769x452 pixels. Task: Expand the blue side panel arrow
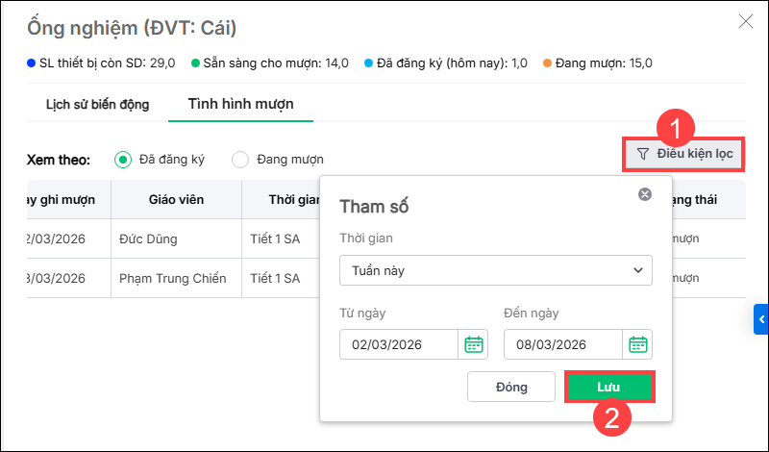(761, 318)
